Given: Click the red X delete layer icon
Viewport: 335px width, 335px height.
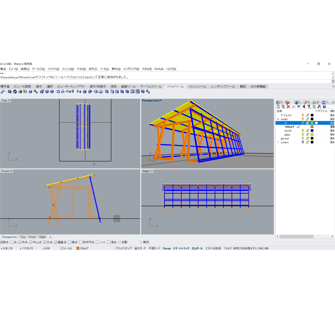Looking at the screenshot, I should click(x=288, y=107).
